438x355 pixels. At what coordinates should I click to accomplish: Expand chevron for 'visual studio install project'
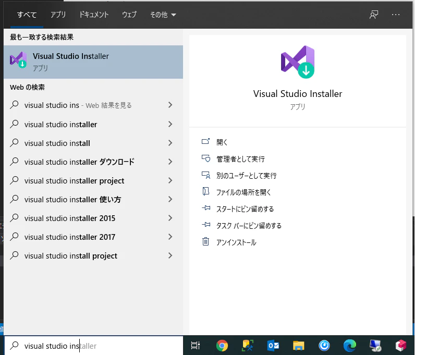coord(170,255)
